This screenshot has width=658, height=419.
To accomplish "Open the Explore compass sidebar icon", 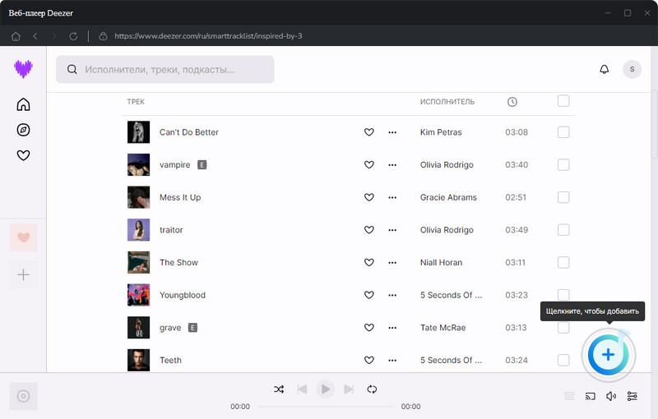I will coord(23,130).
